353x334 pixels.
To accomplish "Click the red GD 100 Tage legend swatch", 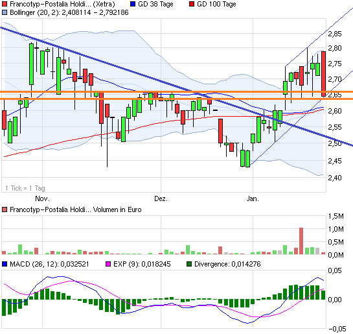I will click(x=192, y=4).
